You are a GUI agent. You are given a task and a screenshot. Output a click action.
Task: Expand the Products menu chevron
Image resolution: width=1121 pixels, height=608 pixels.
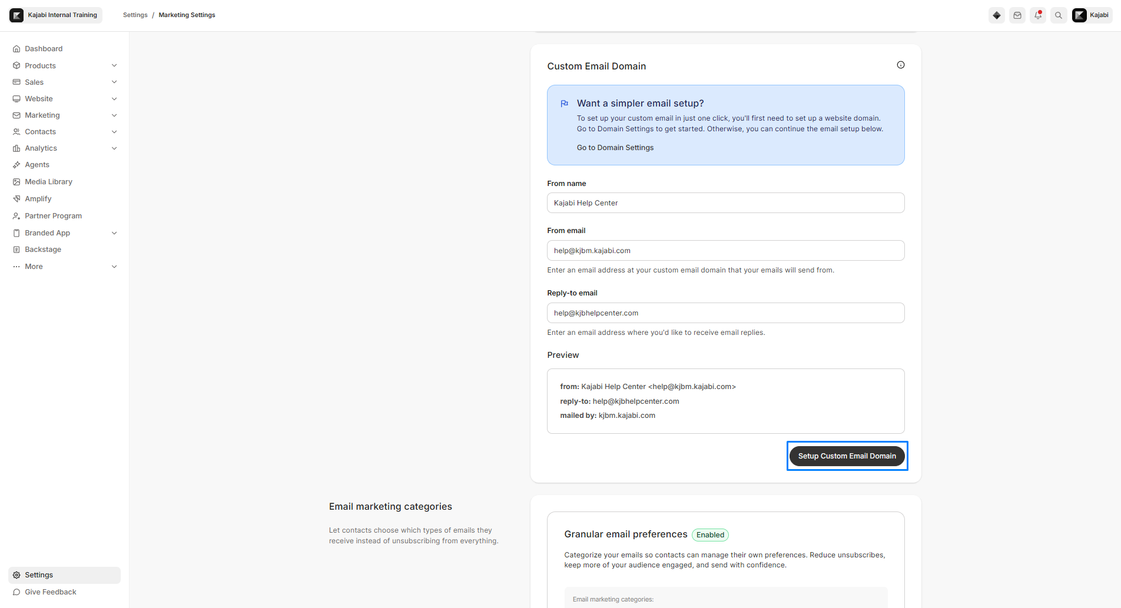pyautogui.click(x=114, y=66)
